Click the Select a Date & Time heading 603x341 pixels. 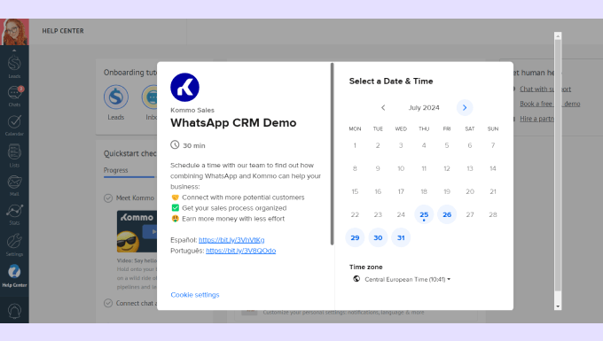(391, 81)
